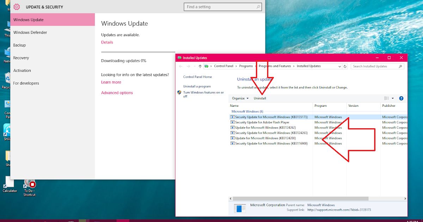This screenshot has height=222, width=423.
Task: Click the Uninstall a program link
Action: (197, 86)
